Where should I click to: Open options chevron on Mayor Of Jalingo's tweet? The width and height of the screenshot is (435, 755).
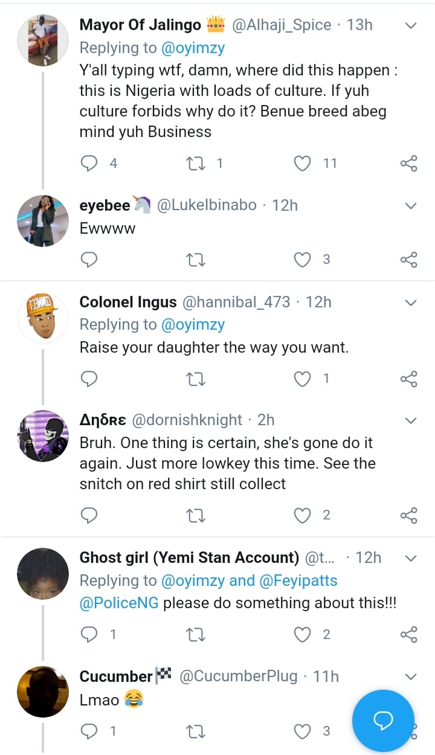tap(411, 25)
